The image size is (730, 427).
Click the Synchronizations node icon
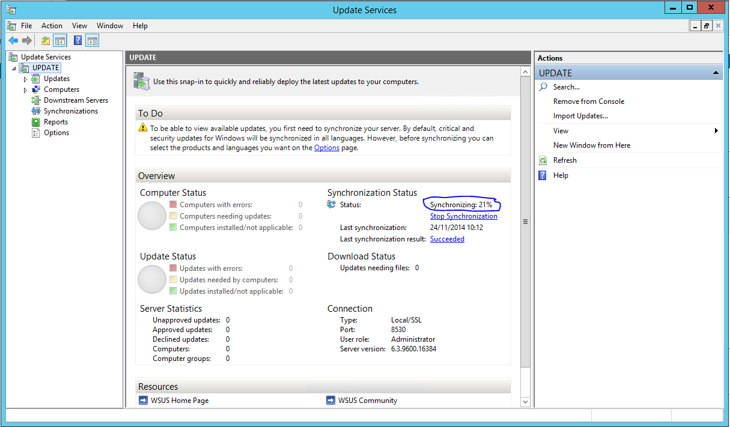pyautogui.click(x=36, y=111)
